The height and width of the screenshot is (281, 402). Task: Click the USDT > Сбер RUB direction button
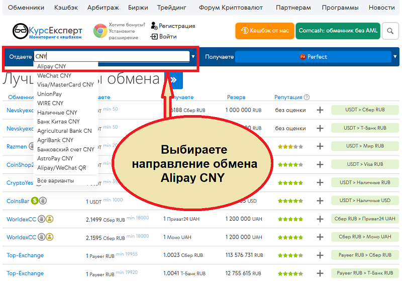coord(365,110)
